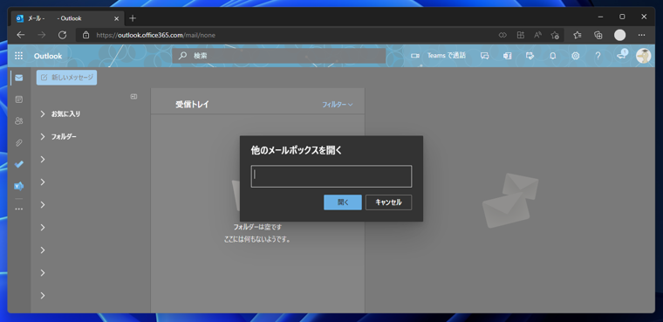Open the account profile picture
Image resolution: width=663 pixels, height=322 pixels.
click(643, 56)
